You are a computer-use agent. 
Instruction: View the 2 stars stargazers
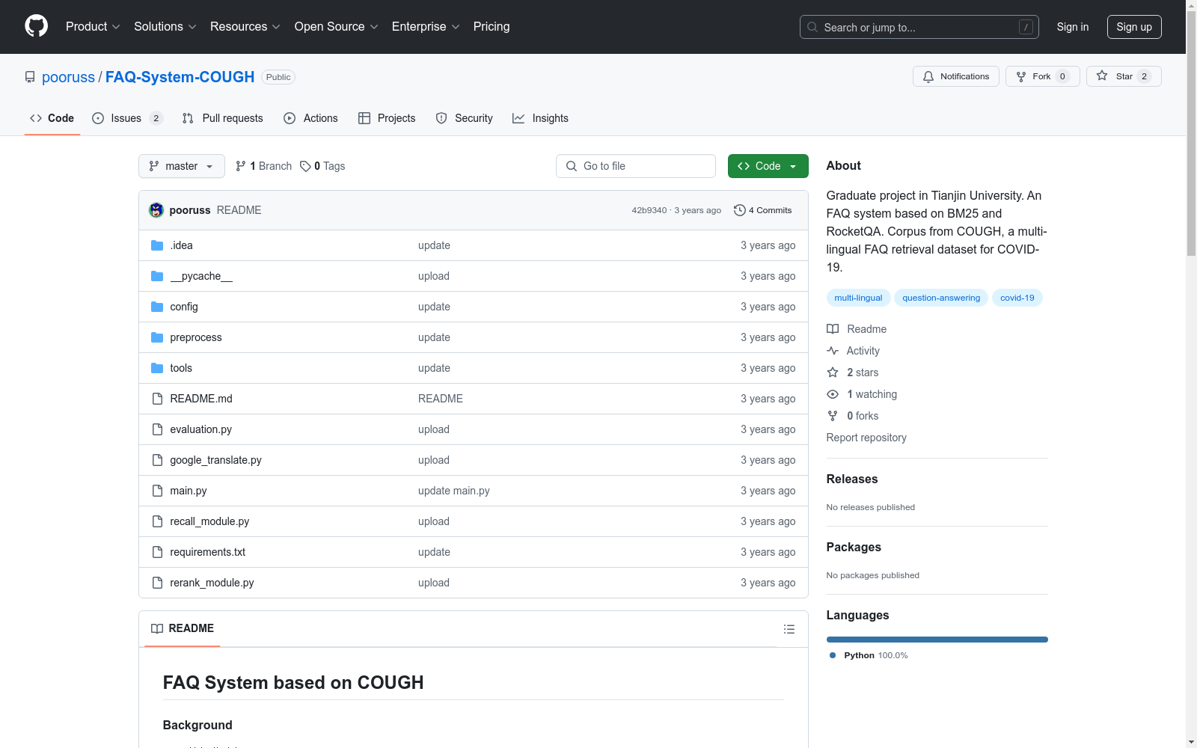(x=853, y=373)
